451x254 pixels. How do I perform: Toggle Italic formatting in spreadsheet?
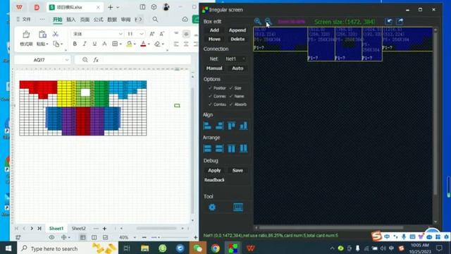click(x=85, y=44)
